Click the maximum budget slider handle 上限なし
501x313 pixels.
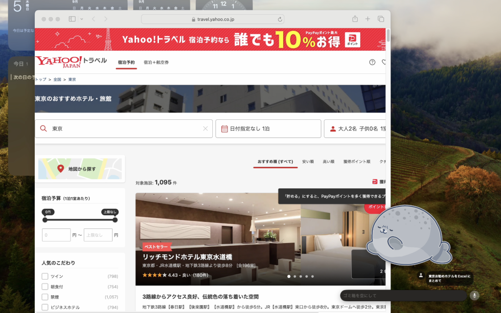pos(115,220)
